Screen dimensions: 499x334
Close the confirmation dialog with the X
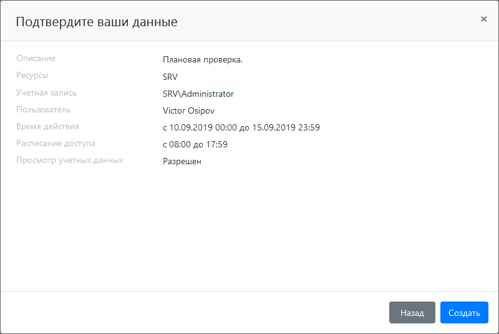point(483,19)
